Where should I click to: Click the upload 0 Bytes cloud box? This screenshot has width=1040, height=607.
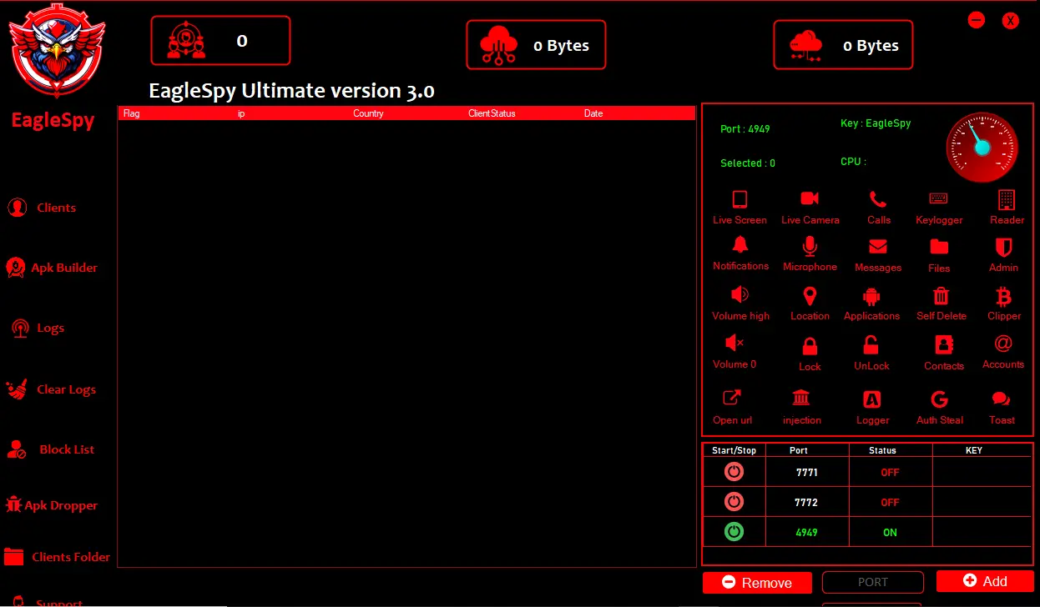pyautogui.click(x=536, y=45)
